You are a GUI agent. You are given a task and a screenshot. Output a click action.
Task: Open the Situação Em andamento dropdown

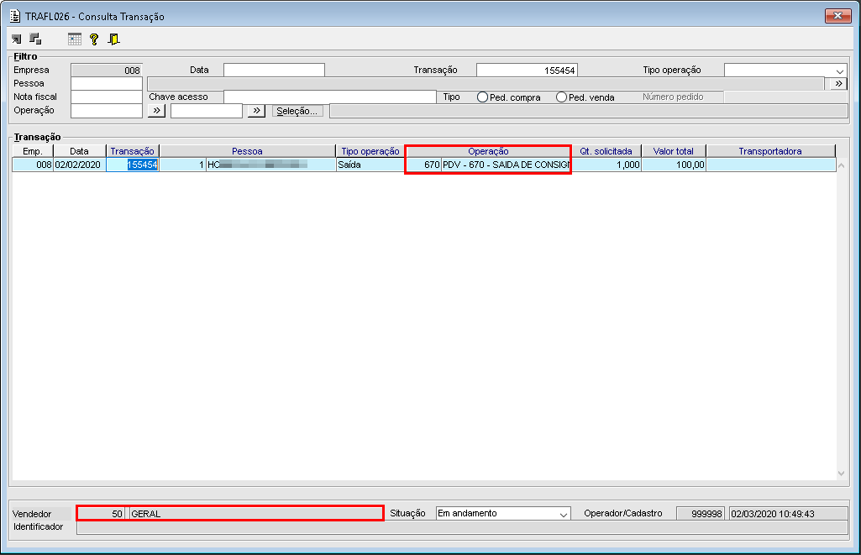(x=564, y=515)
